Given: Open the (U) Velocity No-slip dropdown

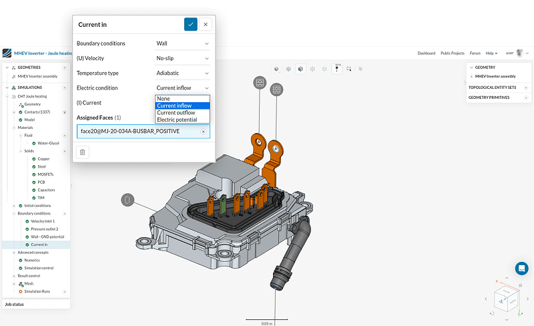Looking at the screenshot, I should pyautogui.click(x=182, y=58).
